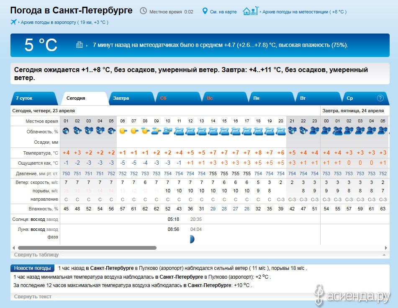
Task: Click the map pin icon
Action: 205,11
